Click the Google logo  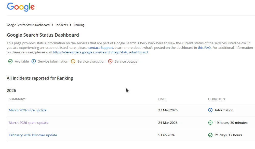21,7
